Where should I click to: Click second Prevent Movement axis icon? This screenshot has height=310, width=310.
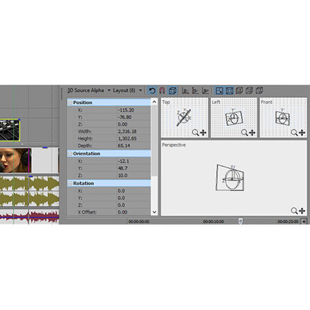click(195, 90)
